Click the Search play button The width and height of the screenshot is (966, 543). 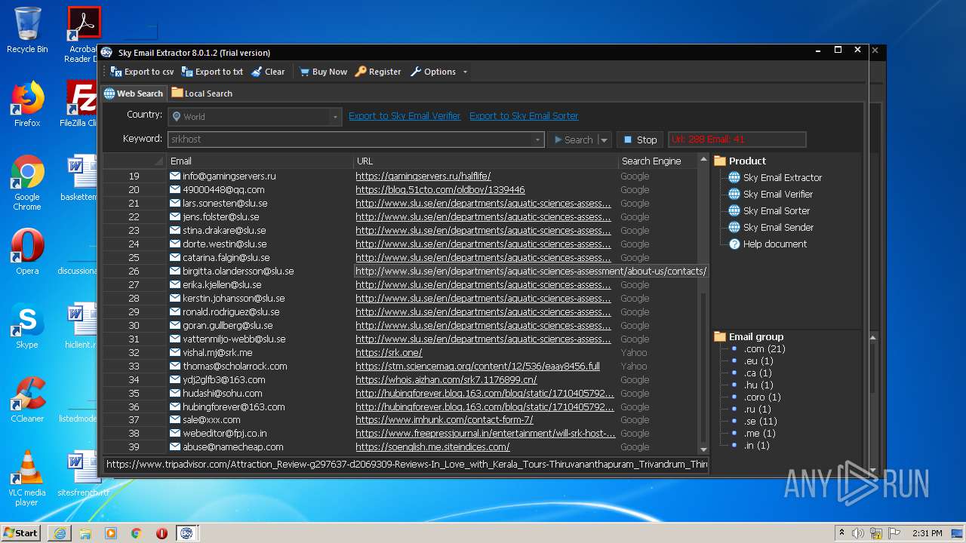tap(573, 140)
